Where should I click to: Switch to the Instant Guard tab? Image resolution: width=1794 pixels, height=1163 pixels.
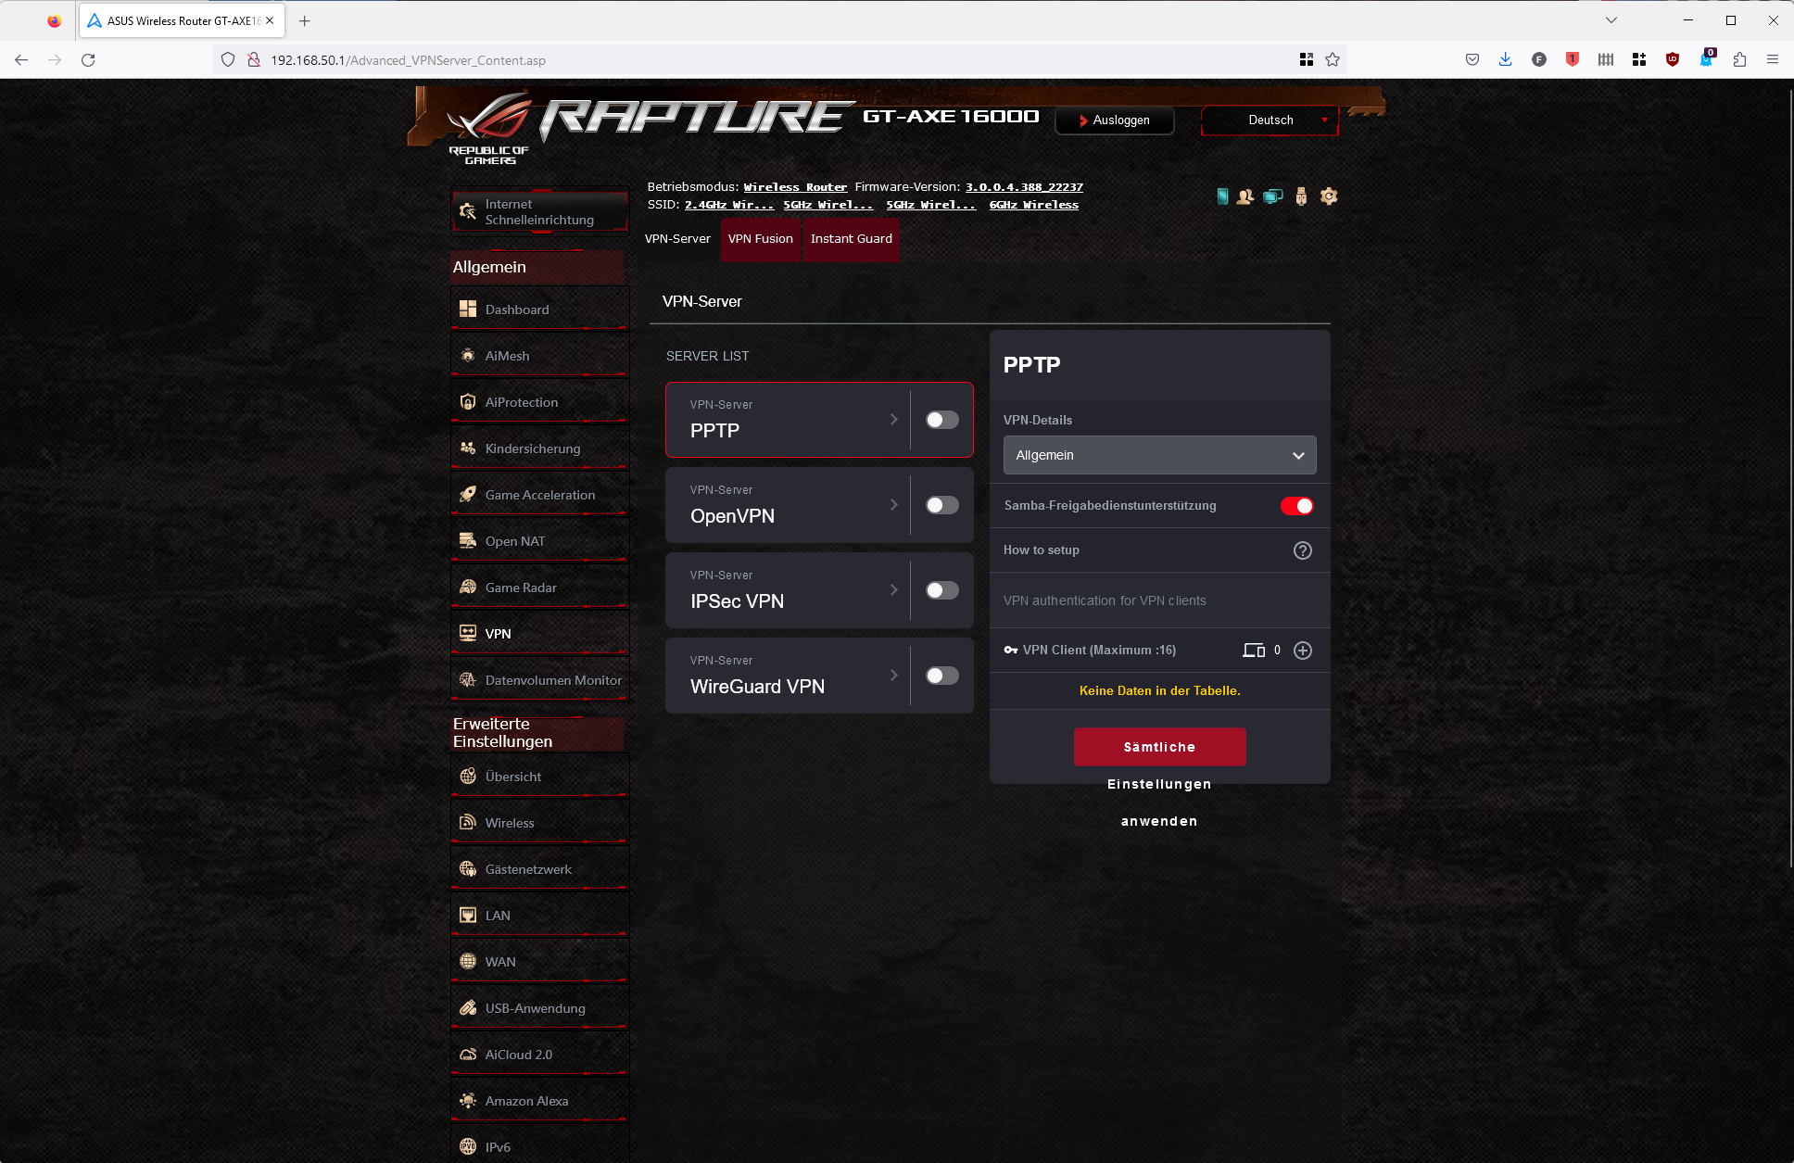pos(851,239)
